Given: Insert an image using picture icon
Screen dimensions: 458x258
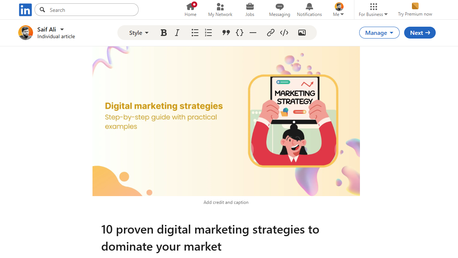Looking at the screenshot, I should 302,33.
